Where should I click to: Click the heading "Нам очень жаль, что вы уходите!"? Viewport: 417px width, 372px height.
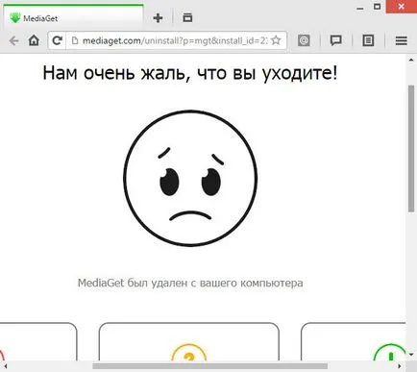(190, 73)
